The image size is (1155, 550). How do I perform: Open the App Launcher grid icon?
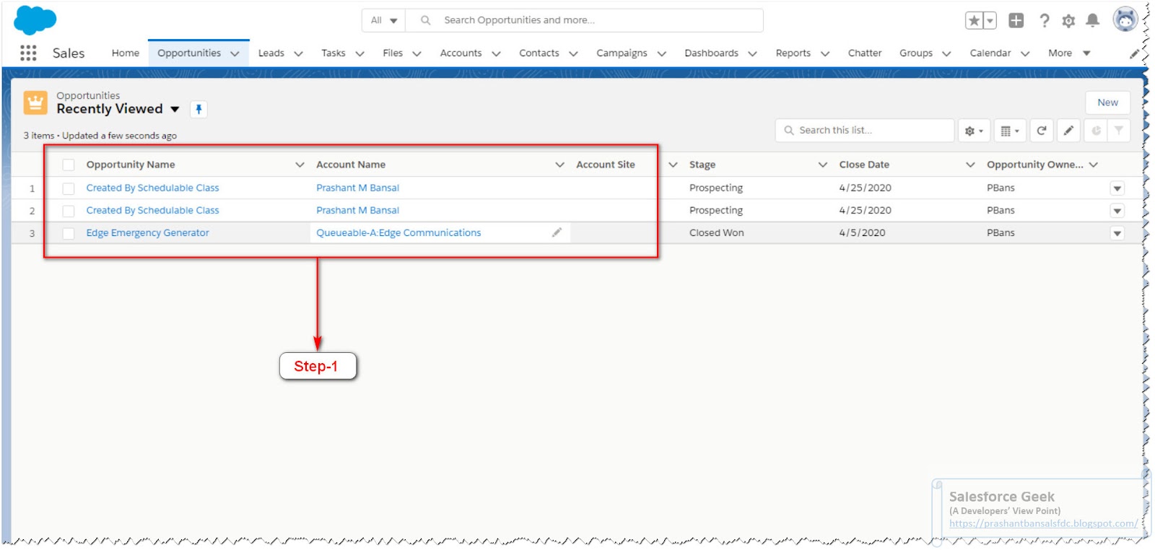(x=28, y=53)
